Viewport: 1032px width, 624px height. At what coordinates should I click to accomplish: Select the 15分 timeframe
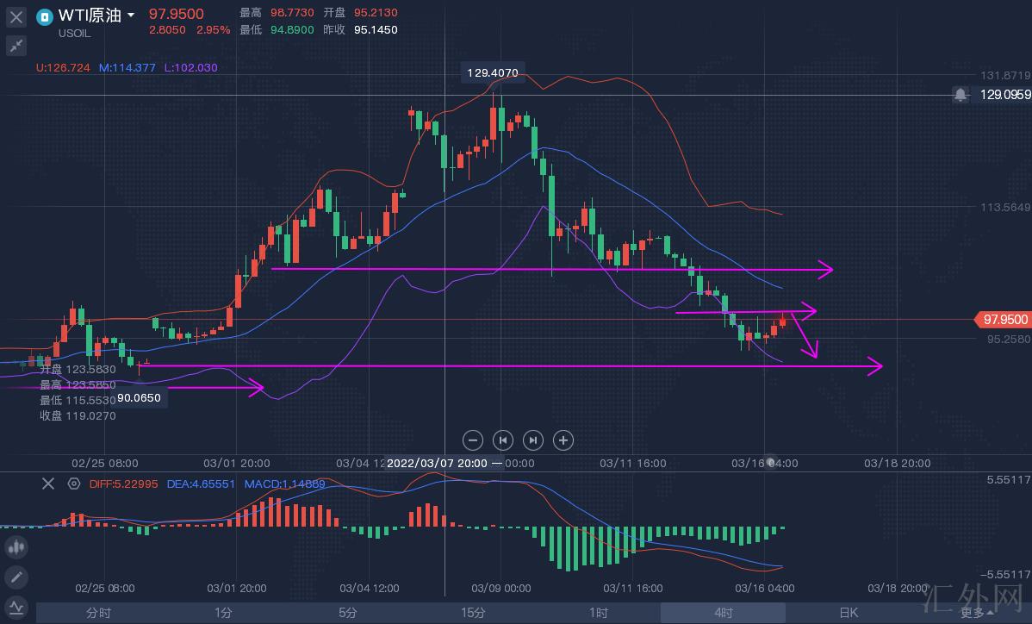tap(473, 613)
